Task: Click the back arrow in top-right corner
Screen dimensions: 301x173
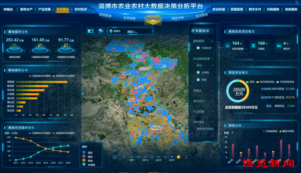Action: point(296,3)
